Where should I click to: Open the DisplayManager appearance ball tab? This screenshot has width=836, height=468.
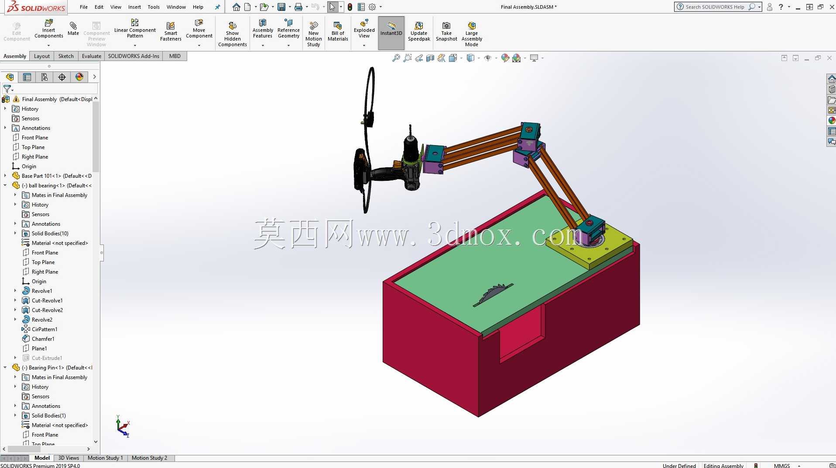pyautogui.click(x=79, y=77)
